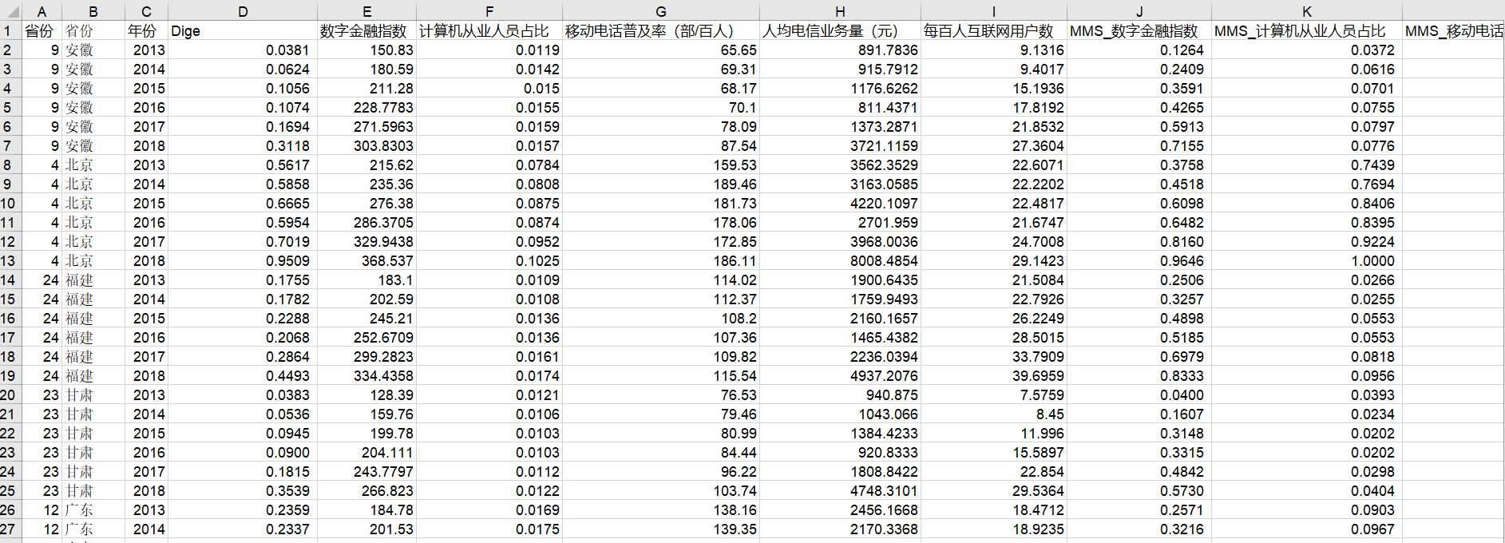Image resolution: width=1505 pixels, height=543 pixels.
Task: Select the cell containing 65.65
Action: (661, 50)
